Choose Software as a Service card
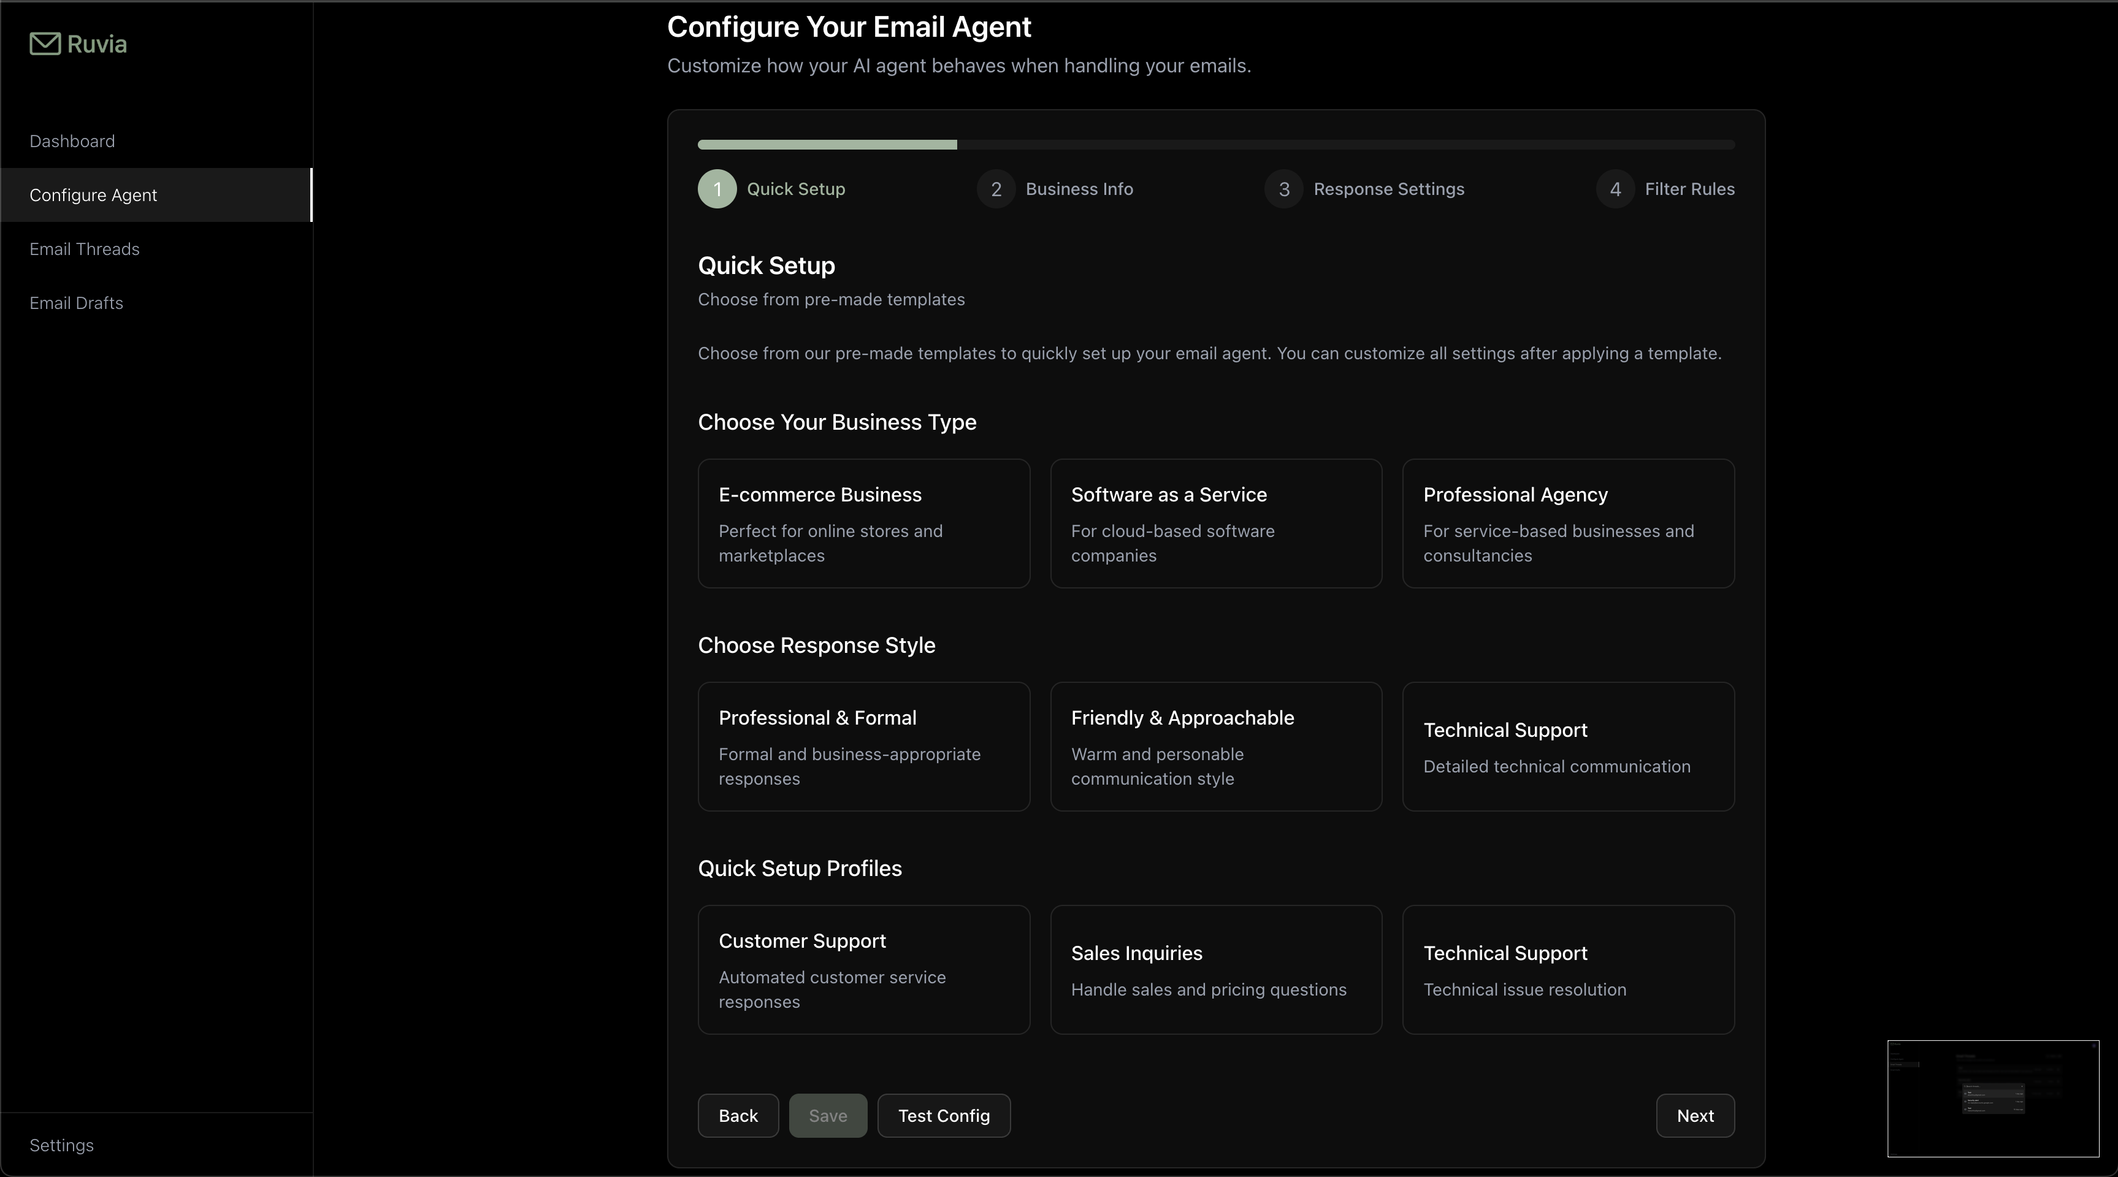 click(x=1216, y=524)
